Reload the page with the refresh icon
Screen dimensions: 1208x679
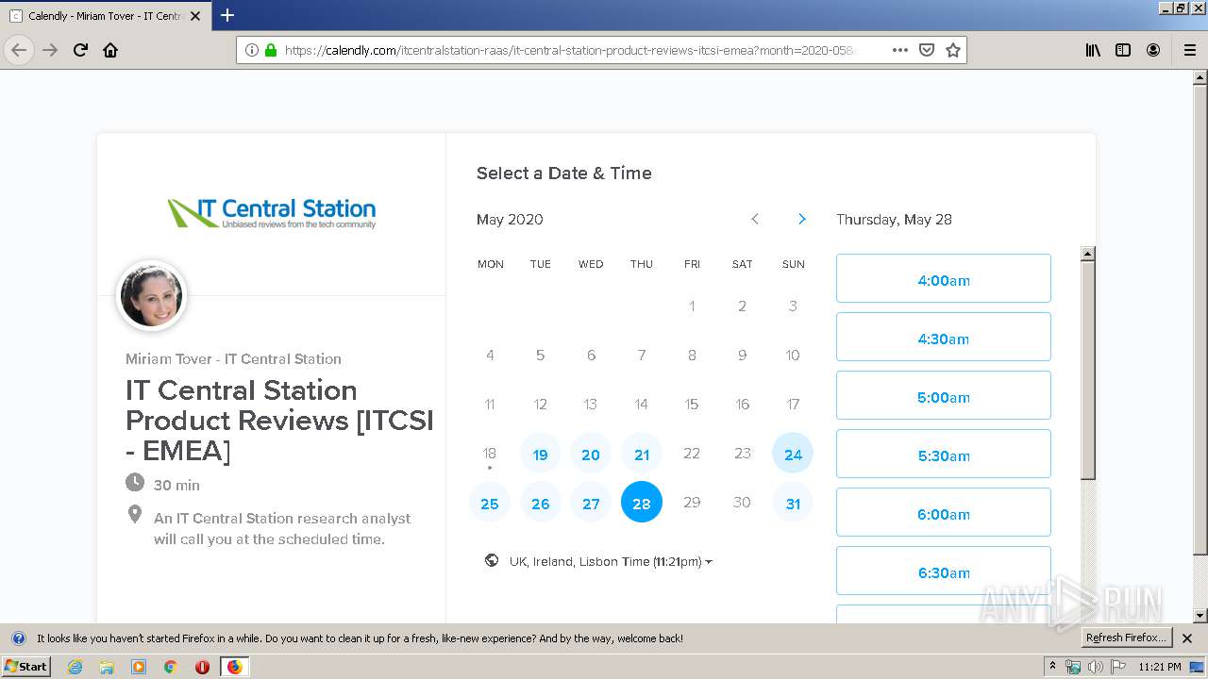80,50
